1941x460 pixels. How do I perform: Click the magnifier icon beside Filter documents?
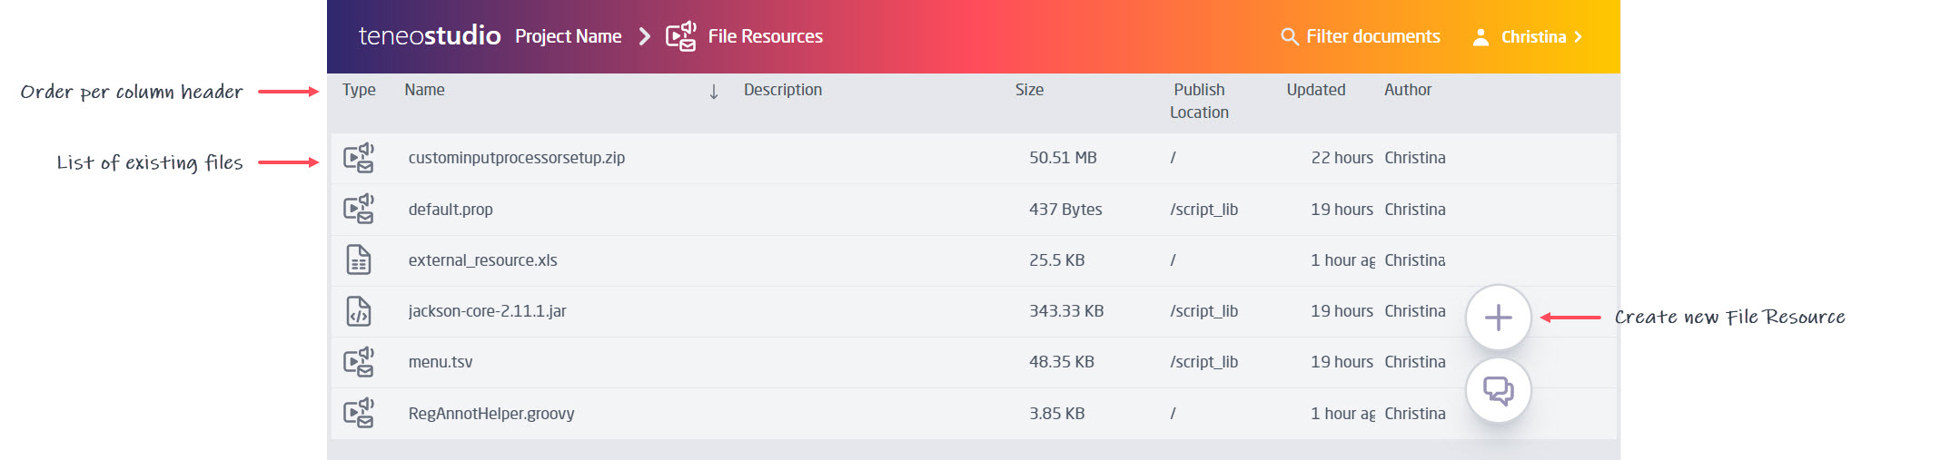(x=1289, y=37)
